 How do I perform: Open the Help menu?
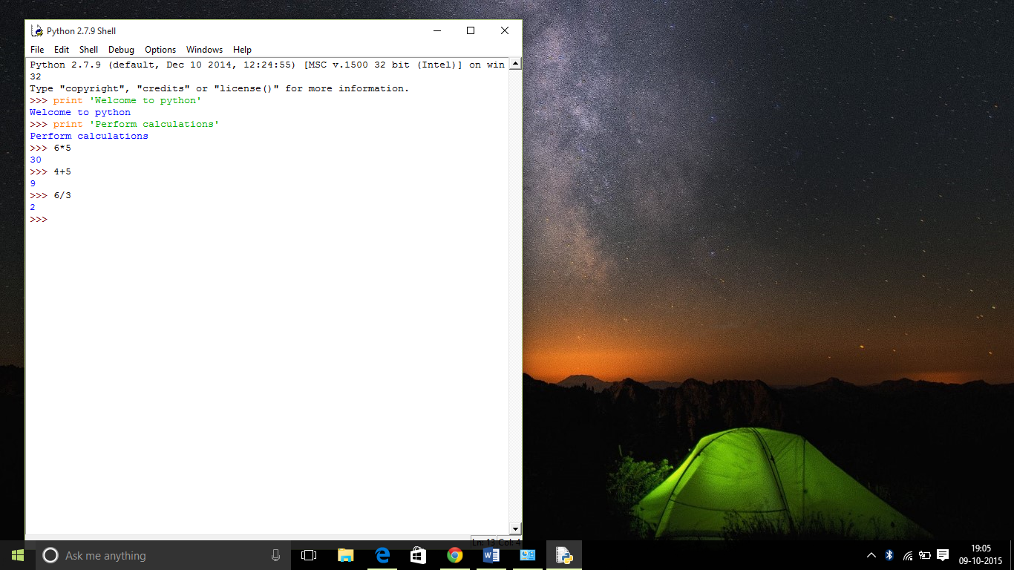(242, 50)
